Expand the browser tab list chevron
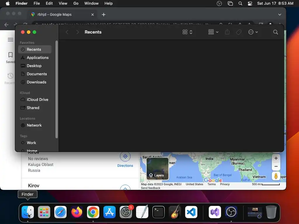 tap(279, 15)
